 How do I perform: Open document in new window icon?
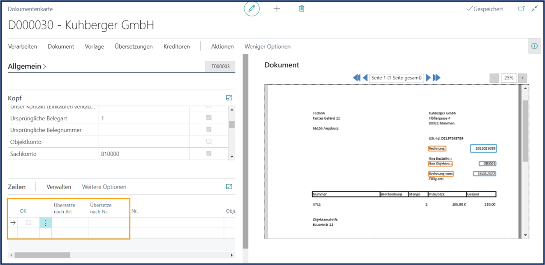[x=521, y=9]
